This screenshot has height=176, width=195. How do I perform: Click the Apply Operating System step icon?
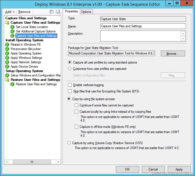tap(7, 53)
